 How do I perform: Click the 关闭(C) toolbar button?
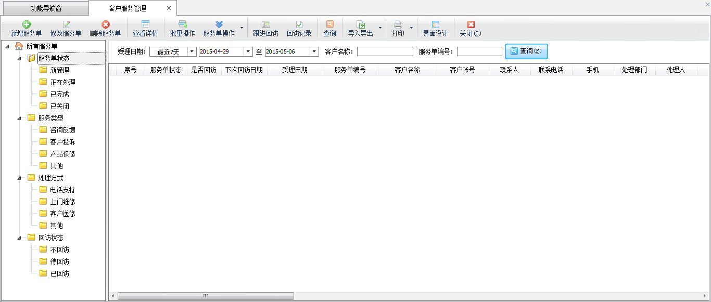coord(471,29)
